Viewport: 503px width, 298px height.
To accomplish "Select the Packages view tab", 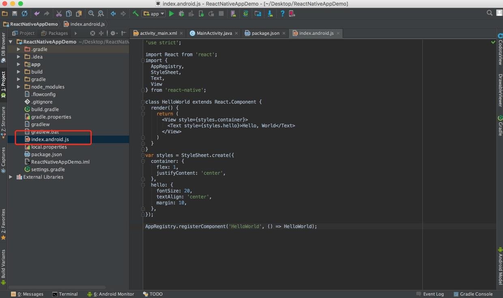I will (55, 33).
